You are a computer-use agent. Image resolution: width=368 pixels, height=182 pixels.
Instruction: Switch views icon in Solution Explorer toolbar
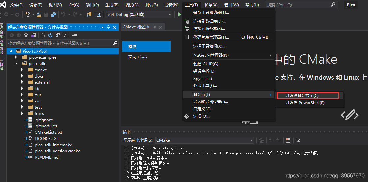click(33, 35)
